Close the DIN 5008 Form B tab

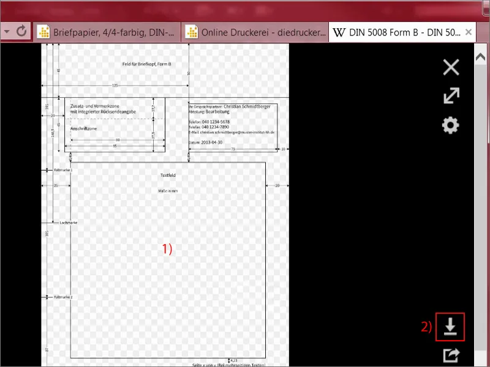468,32
